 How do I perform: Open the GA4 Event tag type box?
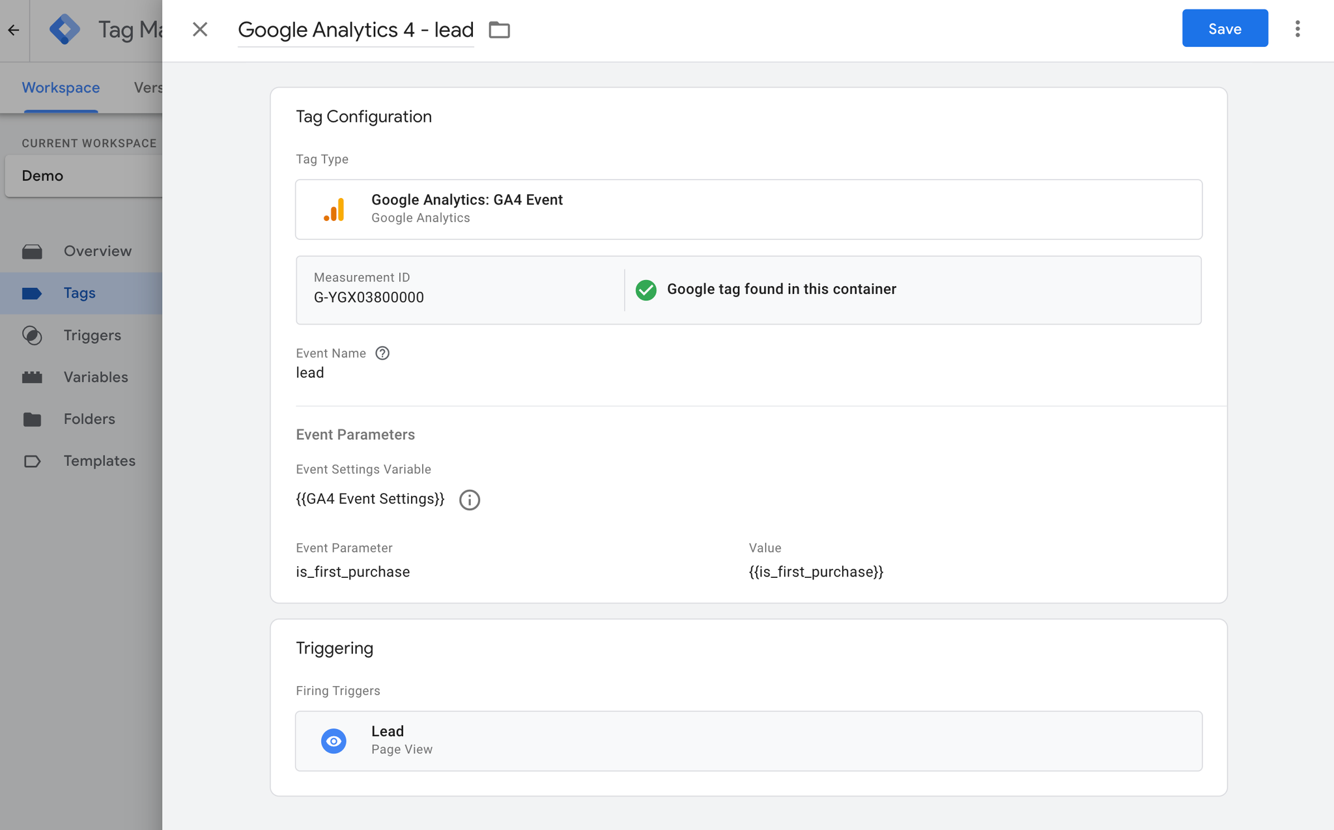[748, 209]
